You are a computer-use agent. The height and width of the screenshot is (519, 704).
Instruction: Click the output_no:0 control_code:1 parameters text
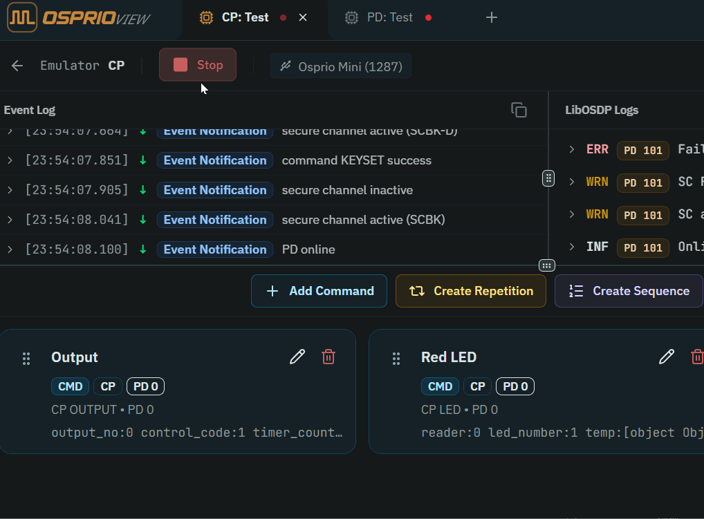click(x=196, y=433)
